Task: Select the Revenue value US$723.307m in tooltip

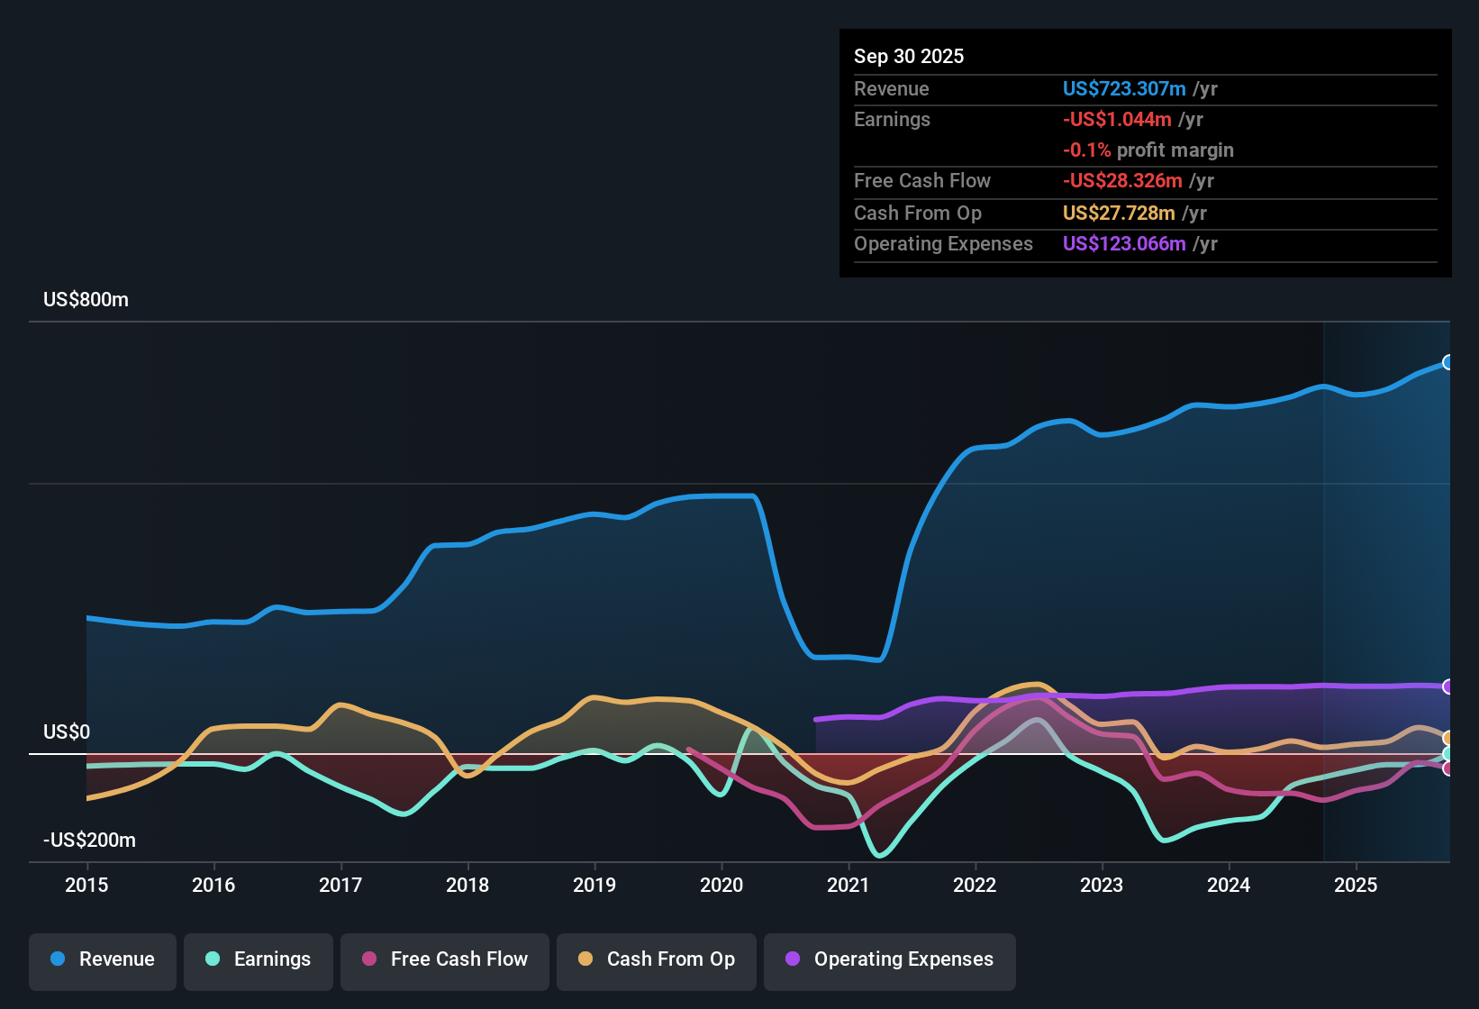Action: coord(1123,88)
